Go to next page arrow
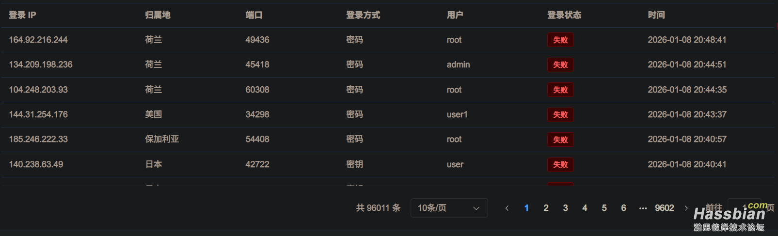Image resolution: width=778 pixels, height=236 pixels. [686, 208]
